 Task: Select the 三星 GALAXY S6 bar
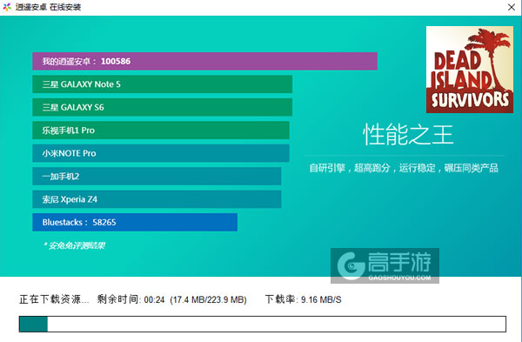162,107
